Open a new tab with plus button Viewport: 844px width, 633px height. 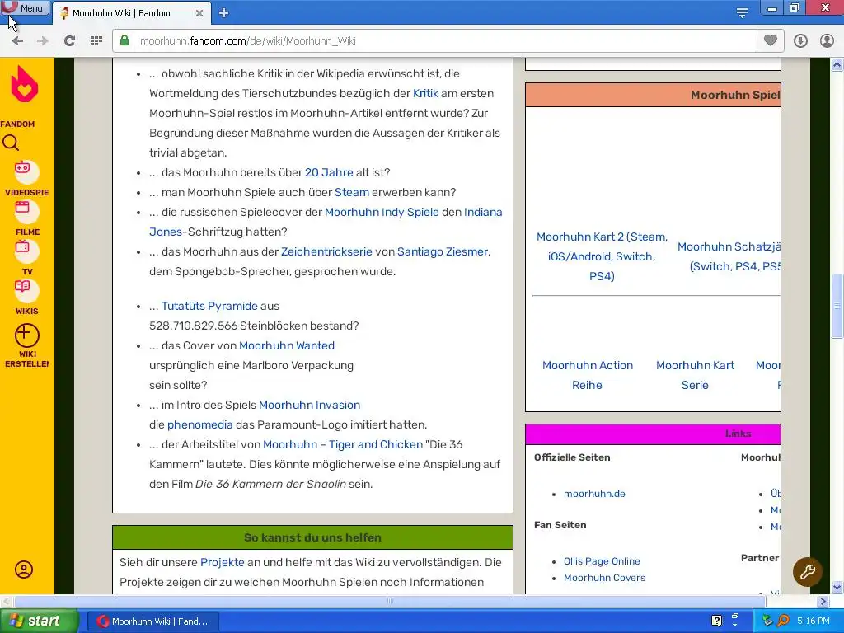(x=224, y=13)
